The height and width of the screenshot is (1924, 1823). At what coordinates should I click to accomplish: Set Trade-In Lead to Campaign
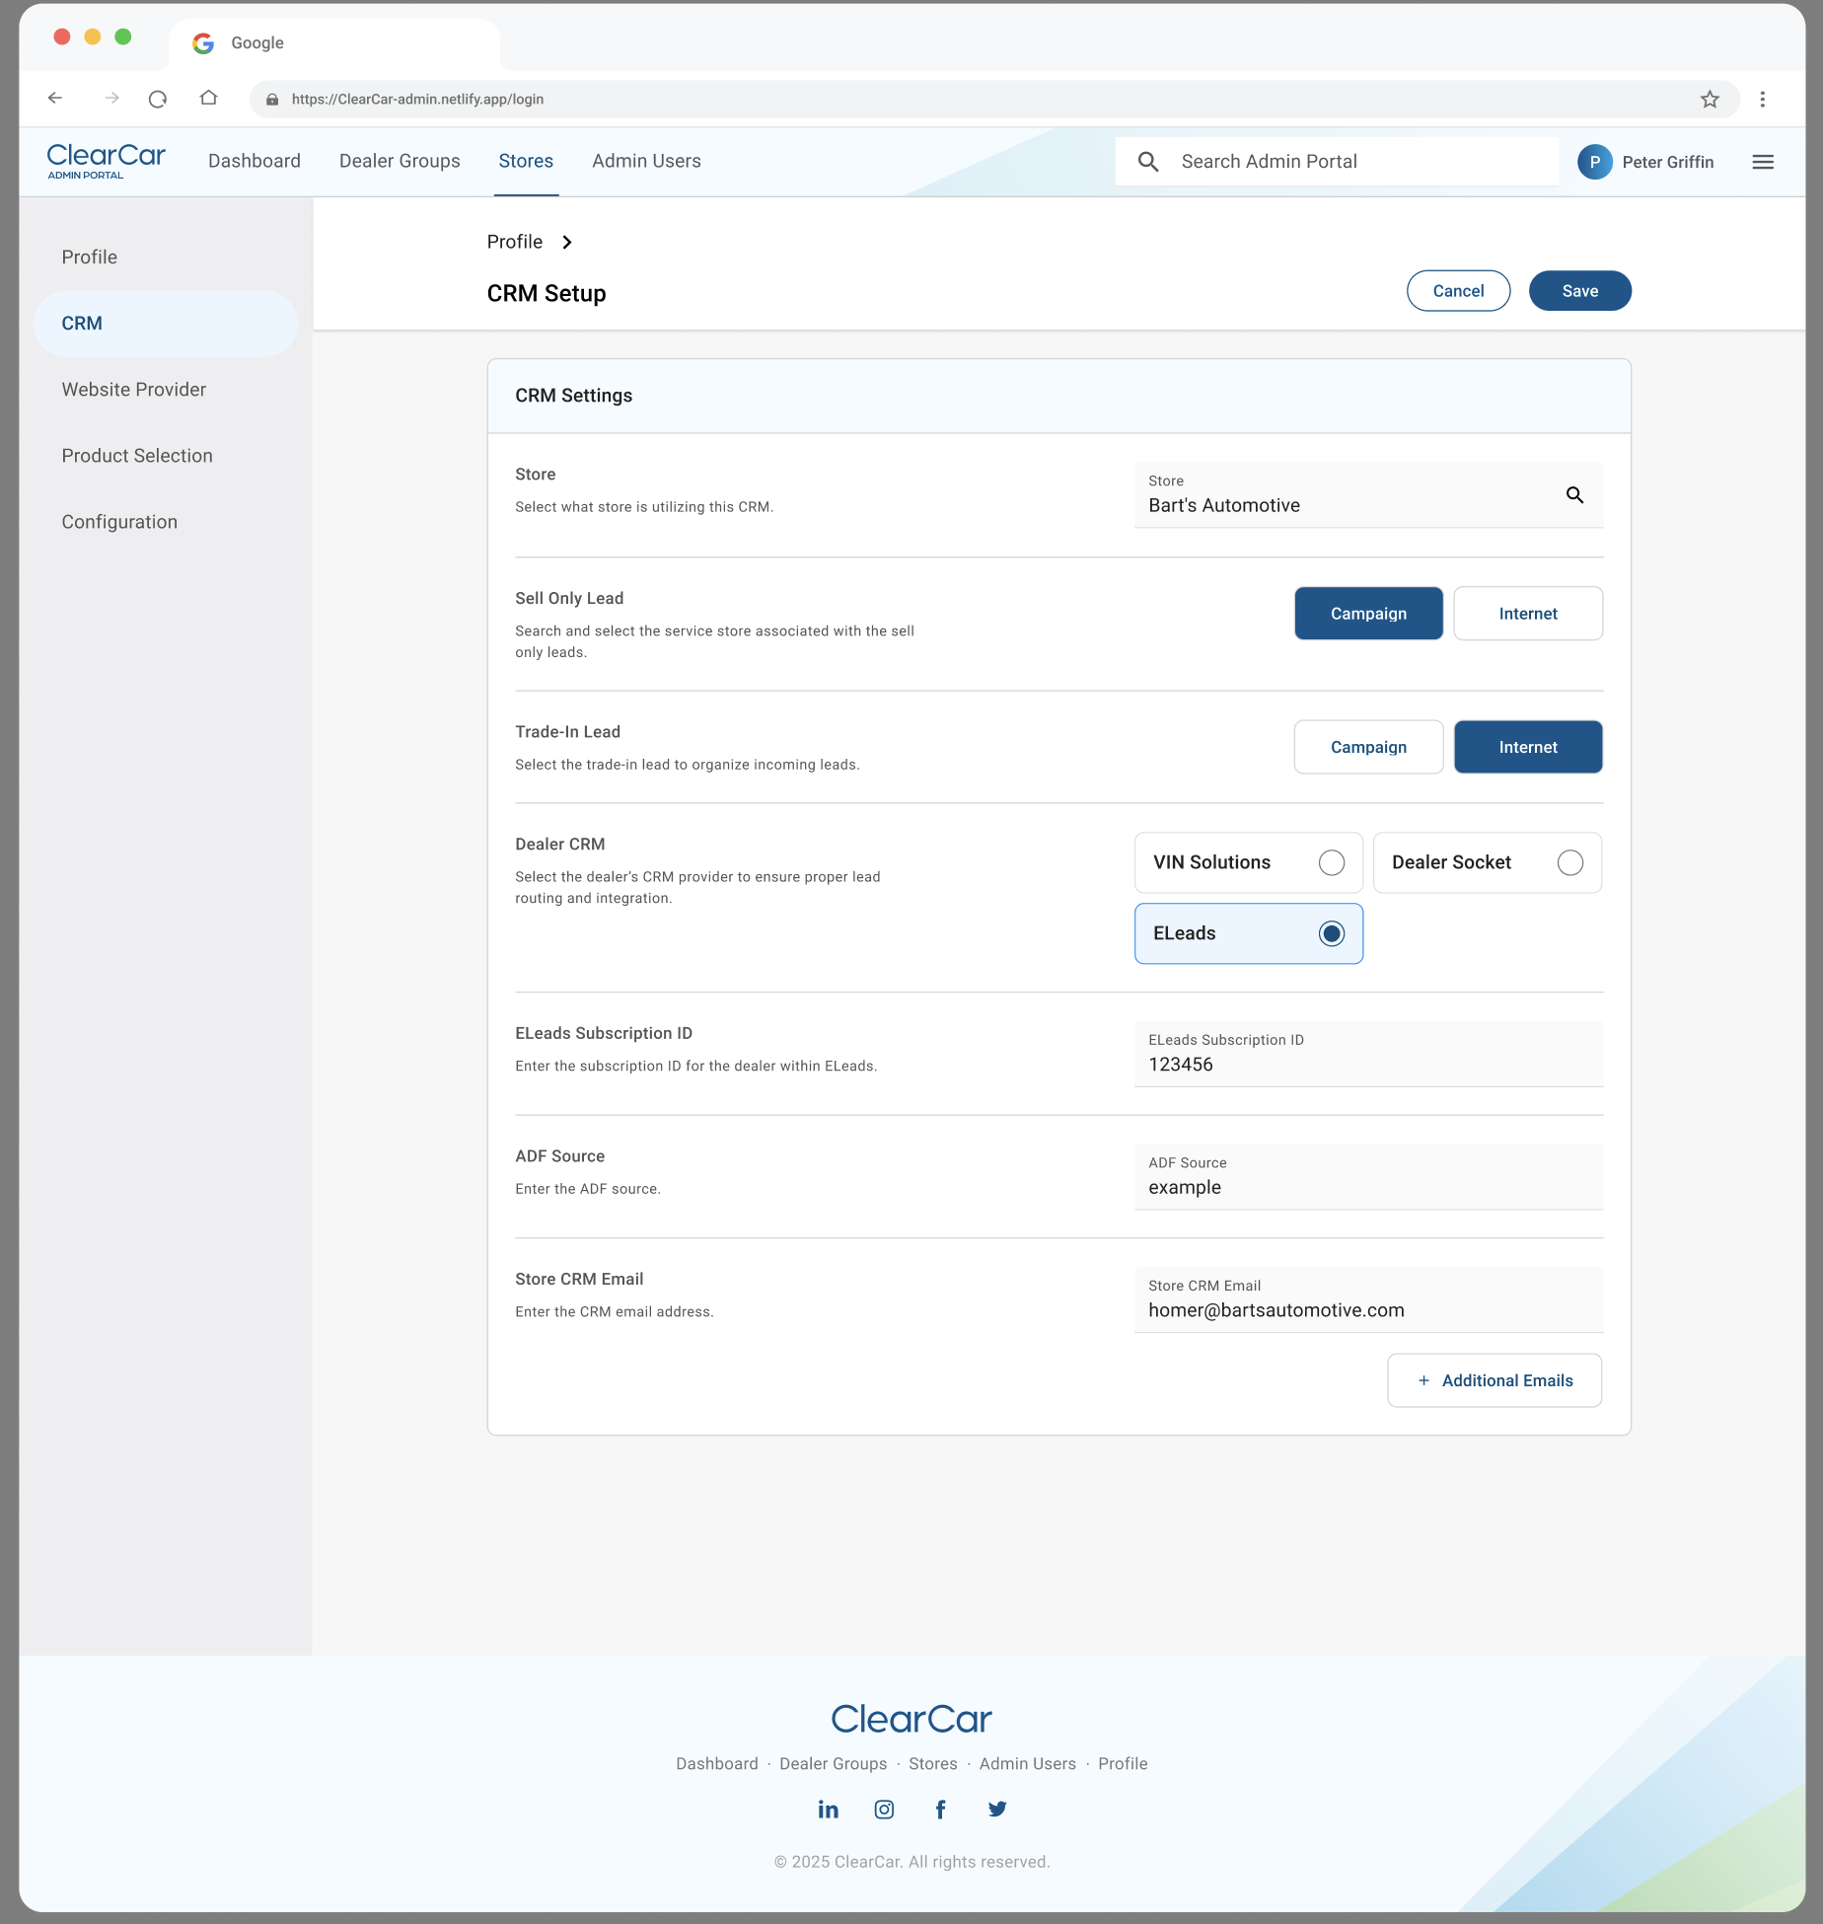tap(1368, 747)
